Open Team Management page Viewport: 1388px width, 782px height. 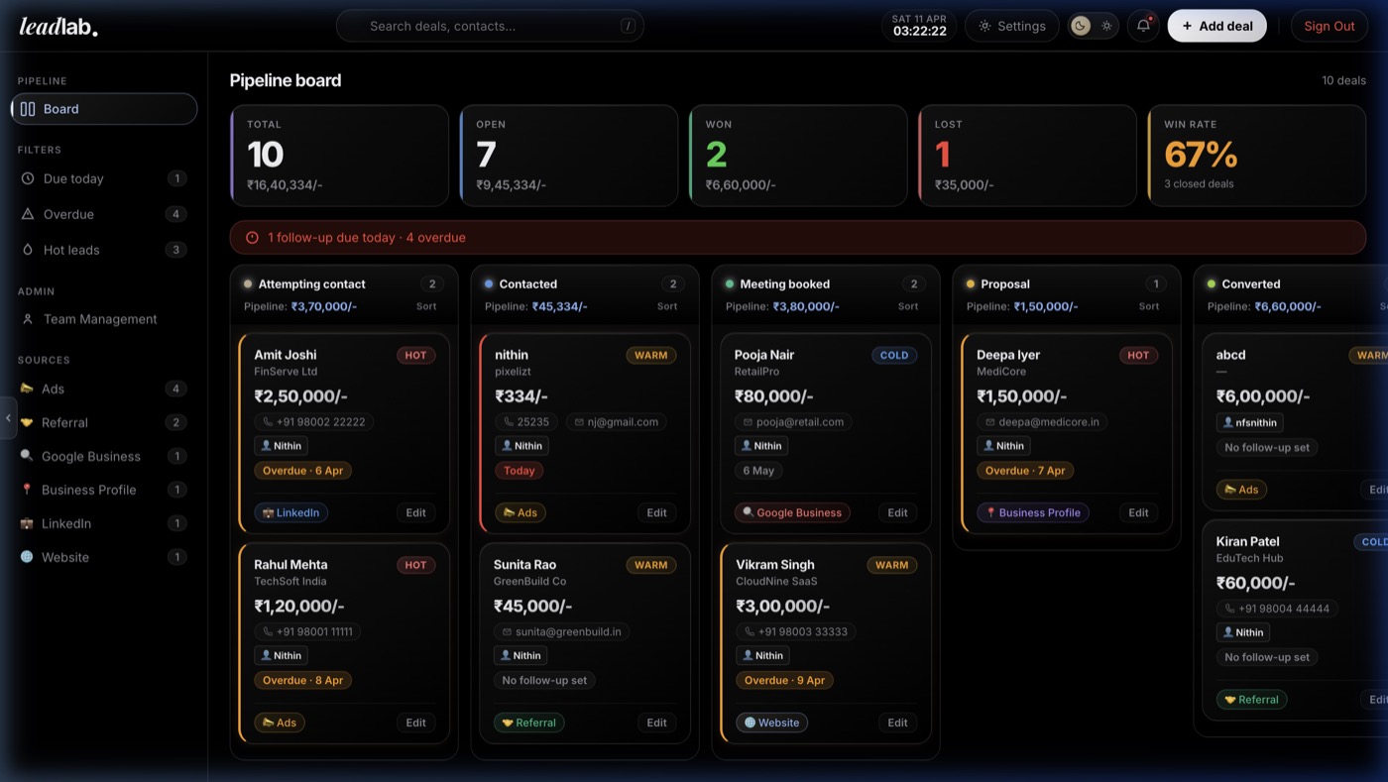[x=99, y=319]
